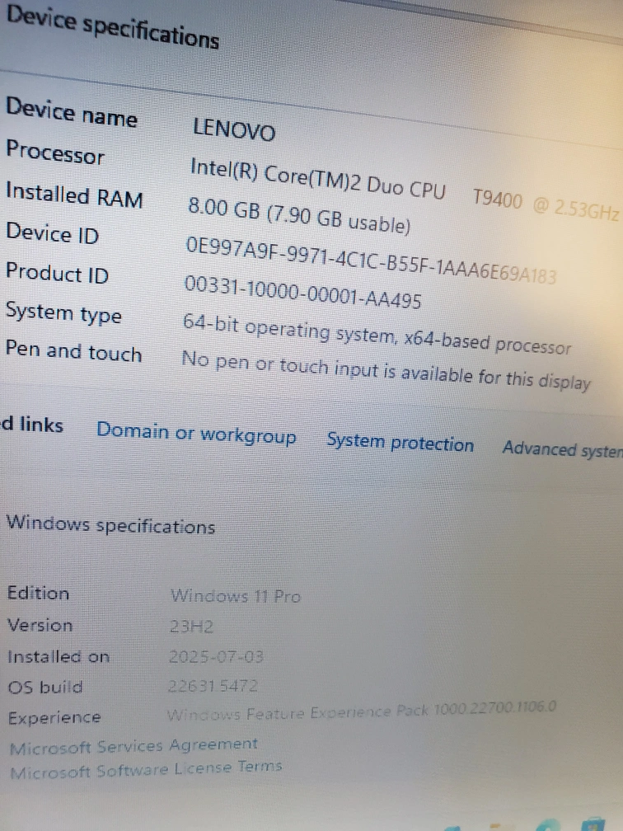Open the Domain or workgroup link
Viewport: 623px width, 831px height.
[196, 434]
